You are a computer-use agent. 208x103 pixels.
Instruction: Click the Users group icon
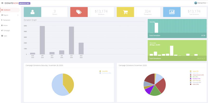click(x=2, y=36)
